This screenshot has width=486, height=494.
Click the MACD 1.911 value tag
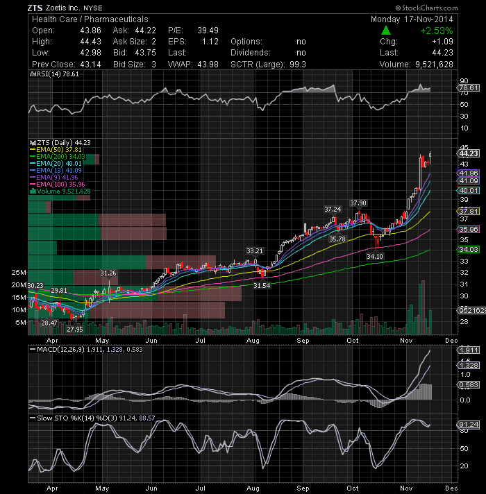(469, 350)
